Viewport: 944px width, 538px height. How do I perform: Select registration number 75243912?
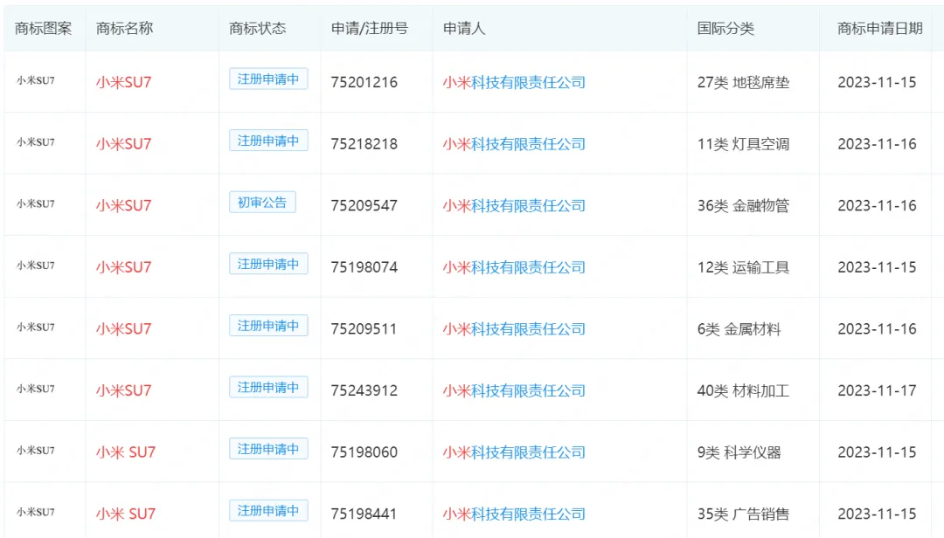coord(364,390)
